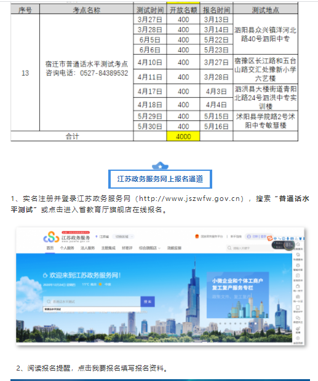
Task: Click the magnifier icon inside the banner search box
Action: coord(49,302)
